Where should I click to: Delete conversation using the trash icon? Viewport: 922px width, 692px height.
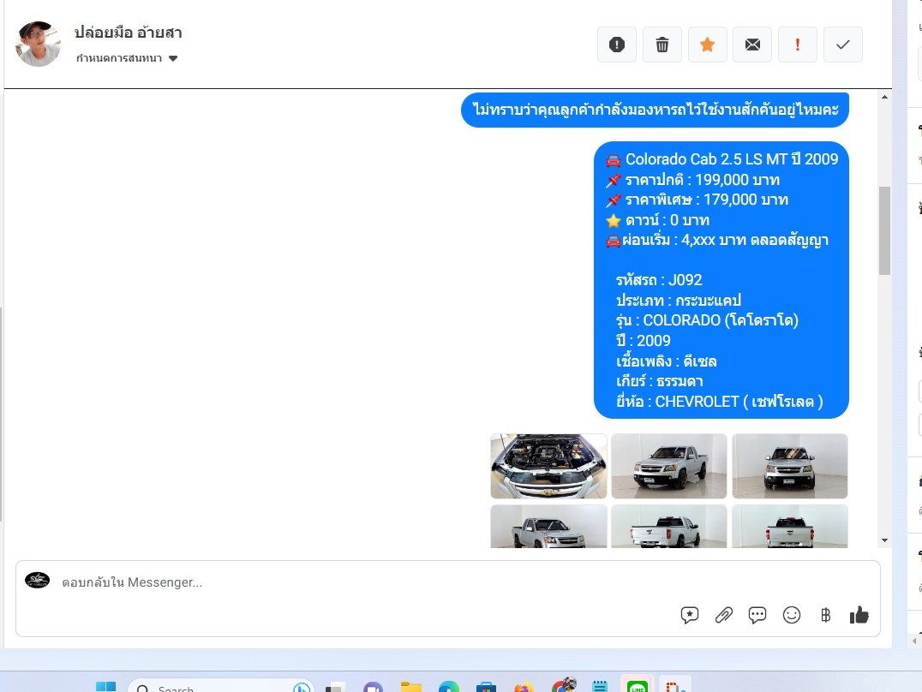662,45
